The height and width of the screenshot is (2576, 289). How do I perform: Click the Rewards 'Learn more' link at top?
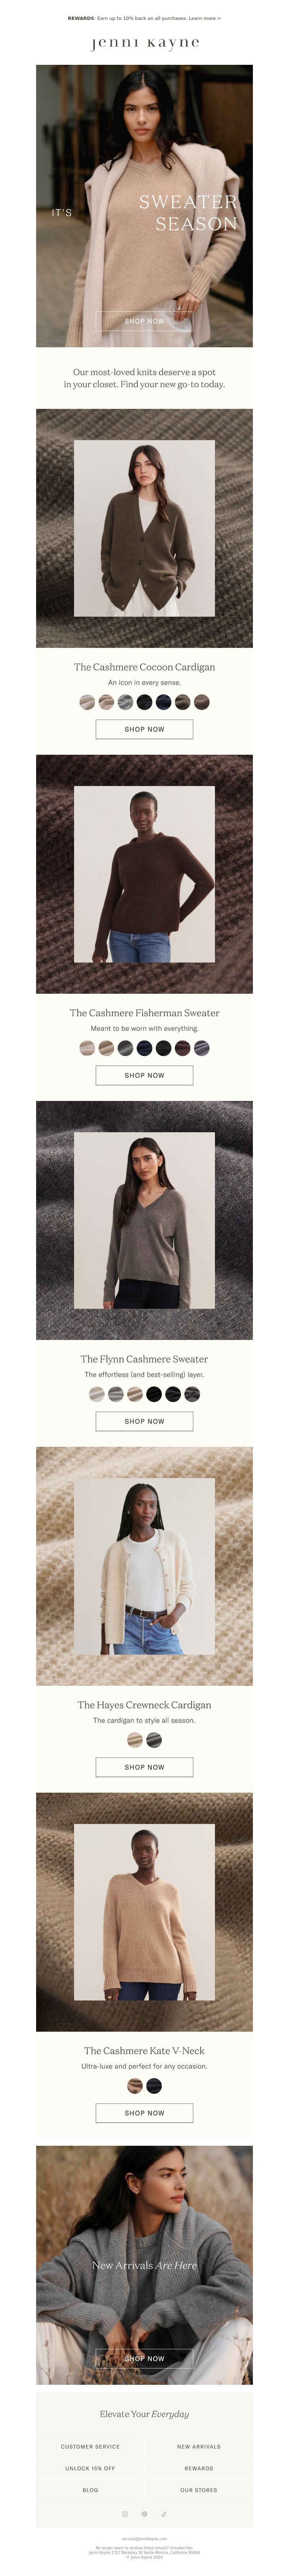204,18
